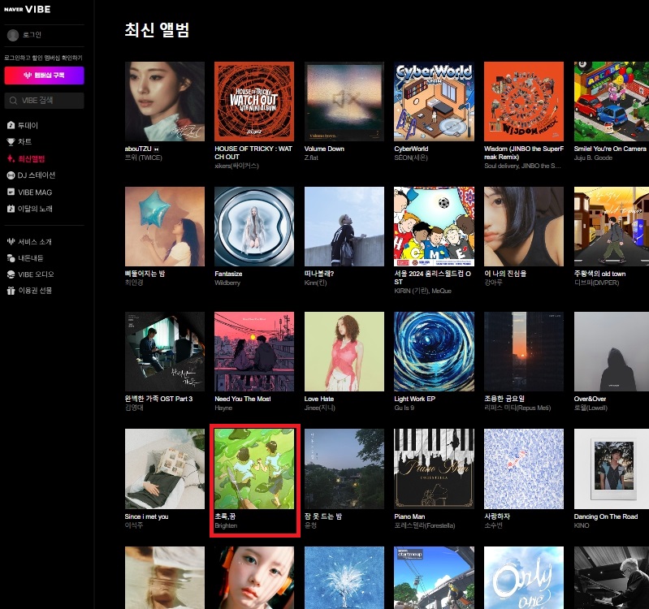Click the VIBE MAG icon
This screenshot has width=649, height=609.
11,192
